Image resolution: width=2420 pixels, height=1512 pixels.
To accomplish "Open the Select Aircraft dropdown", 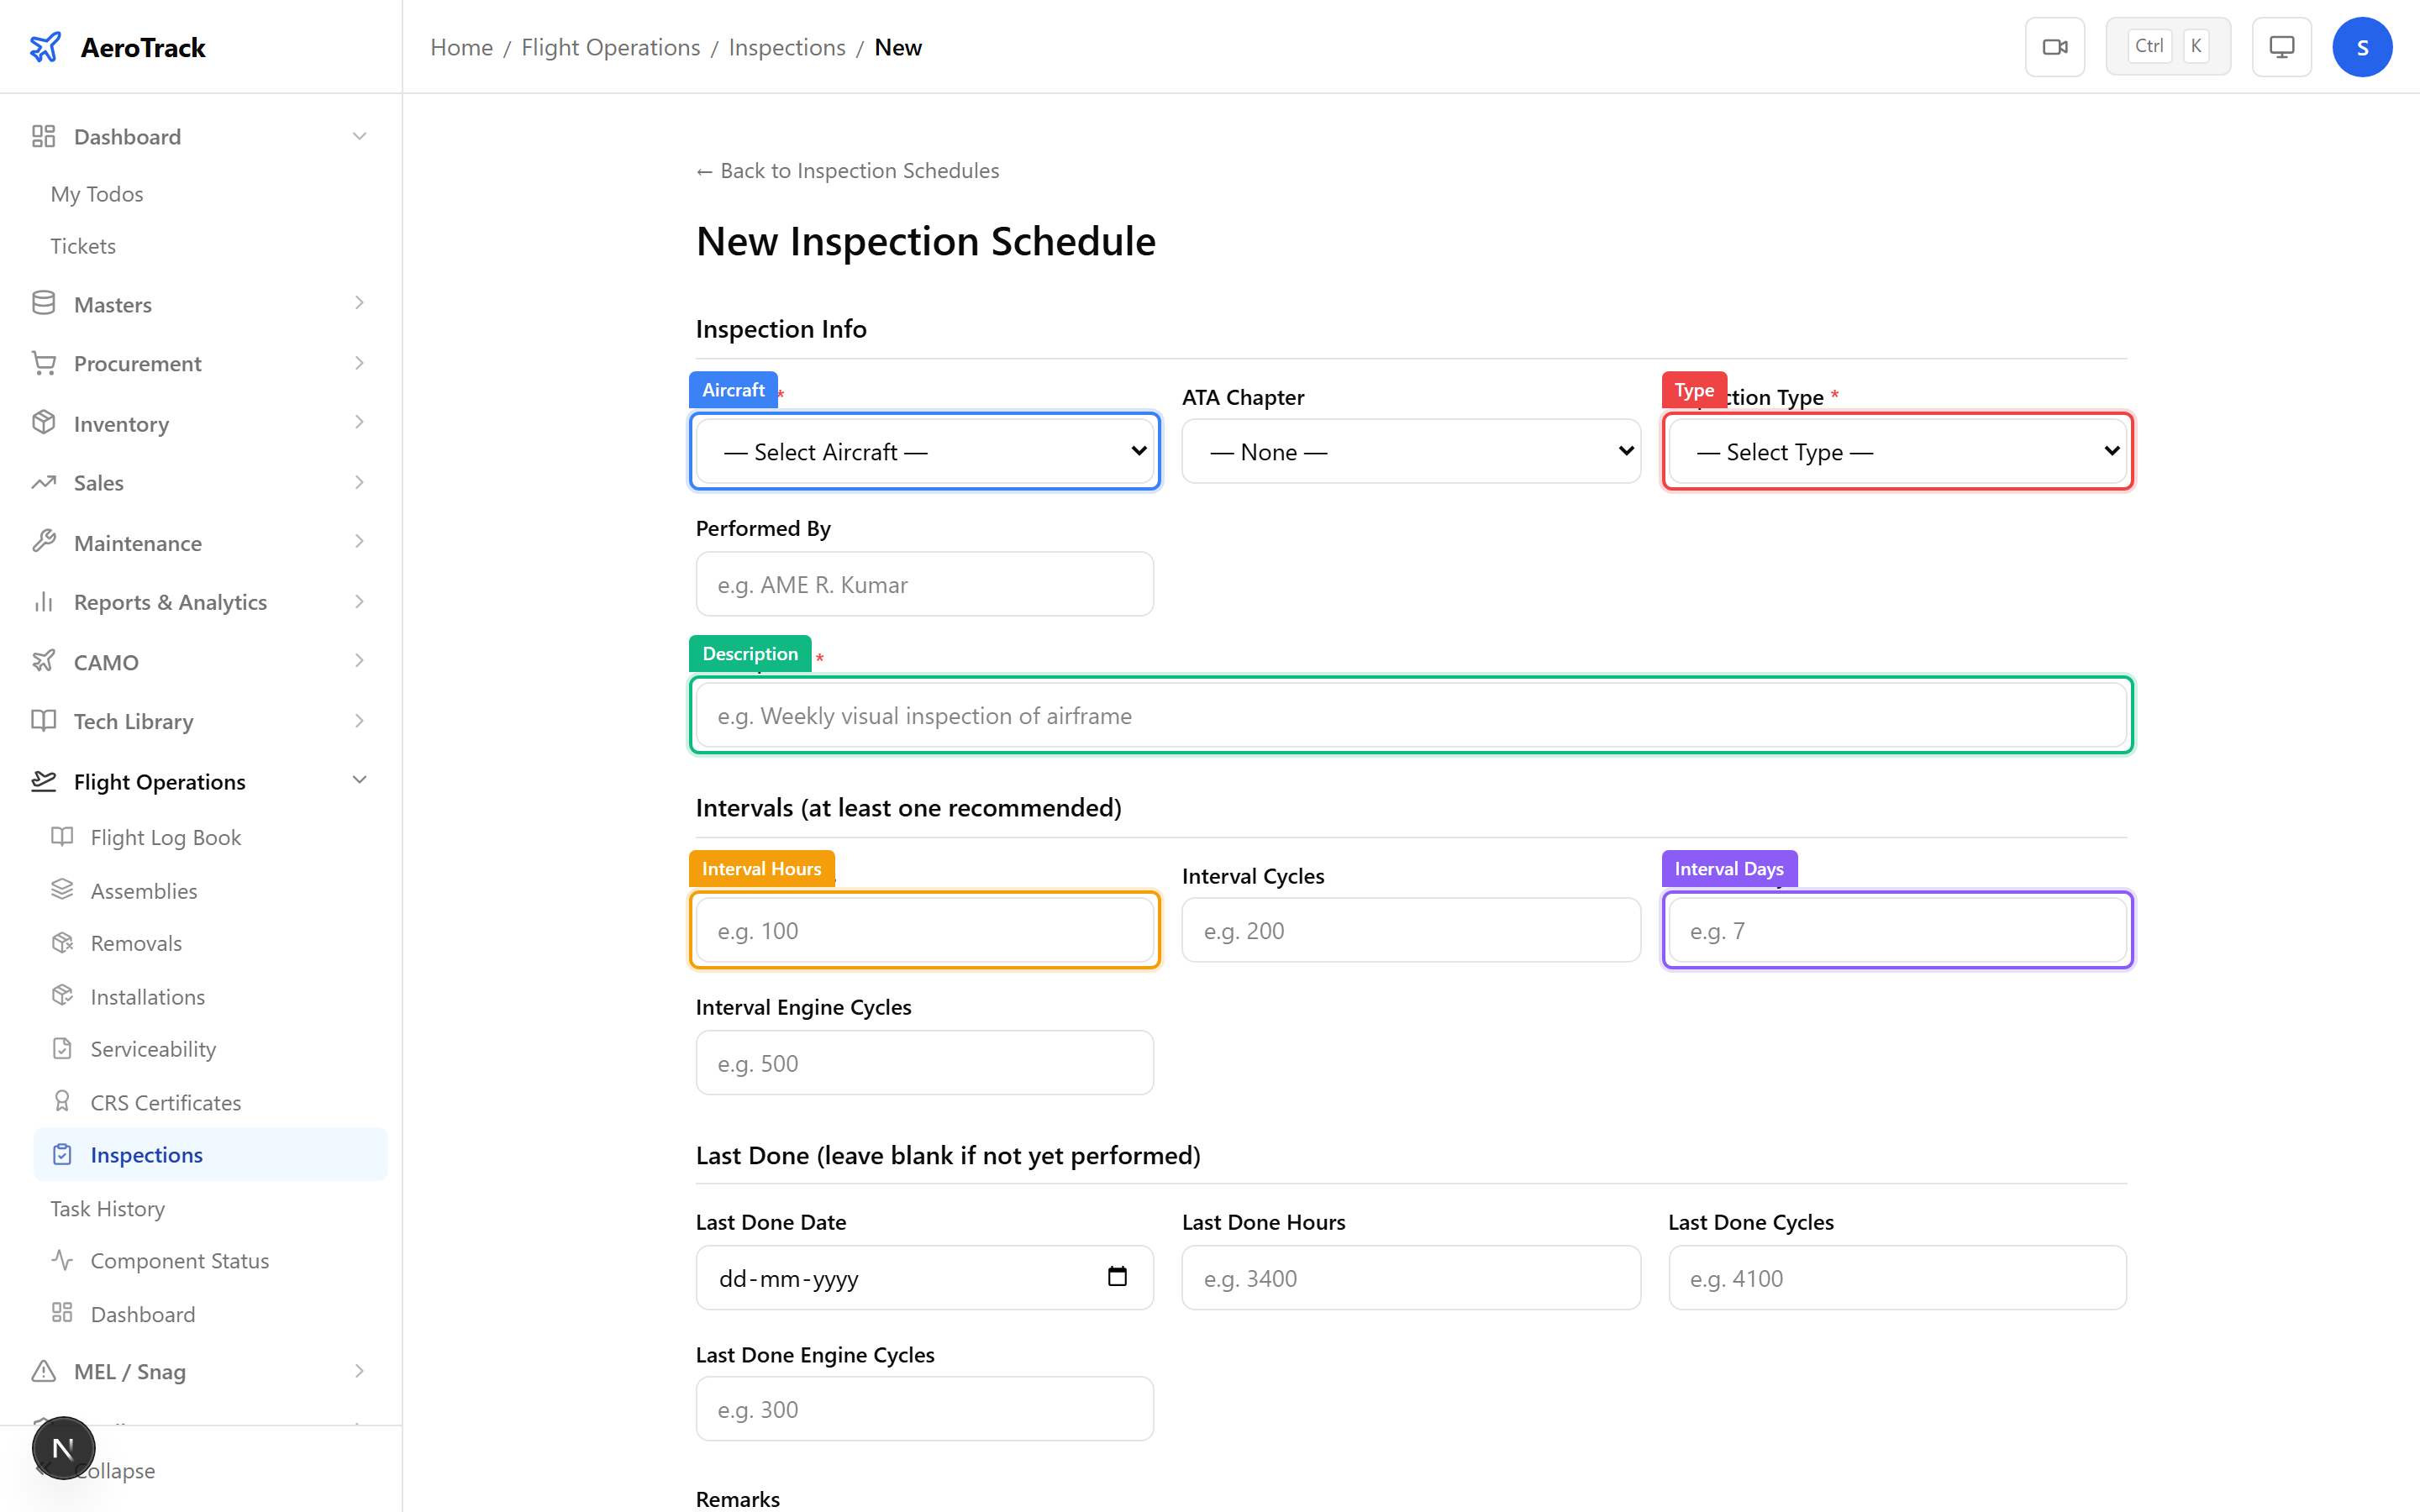I will click(x=924, y=452).
